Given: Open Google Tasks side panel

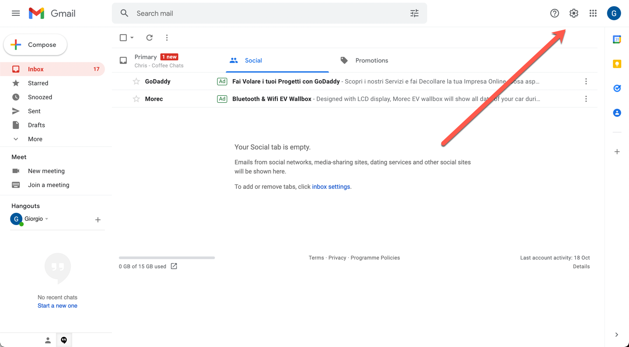Looking at the screenshot, I should pyautogui.click(x=617, y=88).
